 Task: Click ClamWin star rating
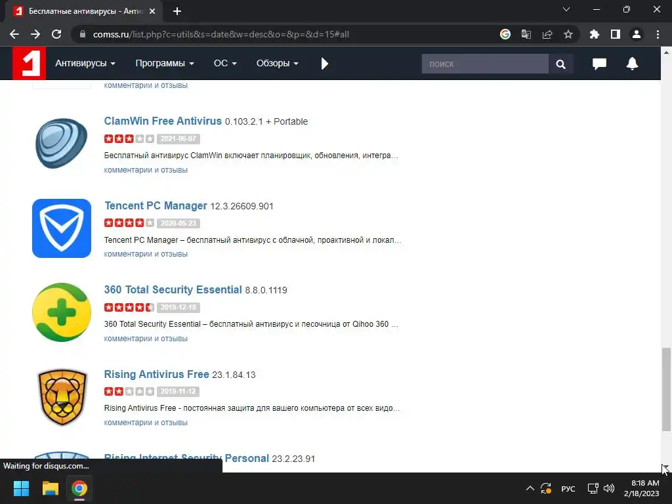pos(129,139)
